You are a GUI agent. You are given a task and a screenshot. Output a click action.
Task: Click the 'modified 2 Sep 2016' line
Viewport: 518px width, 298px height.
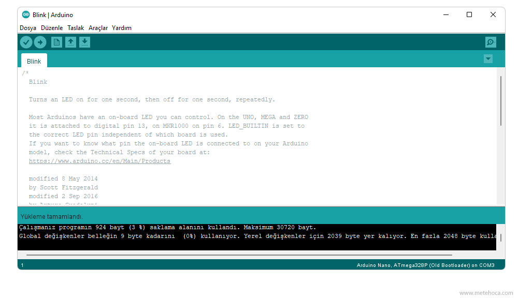tap(63, 196)
